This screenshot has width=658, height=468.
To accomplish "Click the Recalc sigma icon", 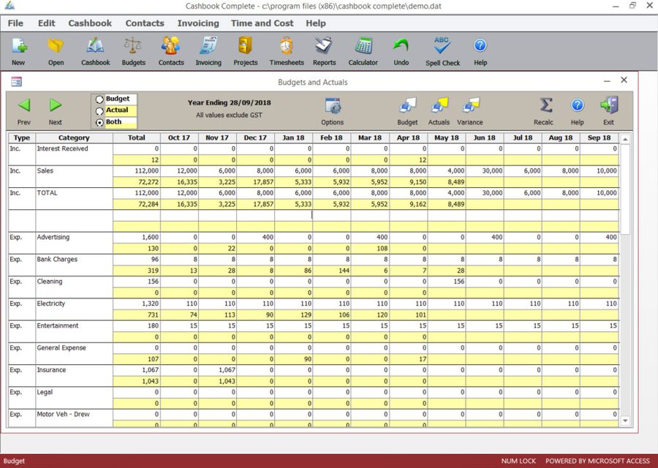I will tap(545, 105).
